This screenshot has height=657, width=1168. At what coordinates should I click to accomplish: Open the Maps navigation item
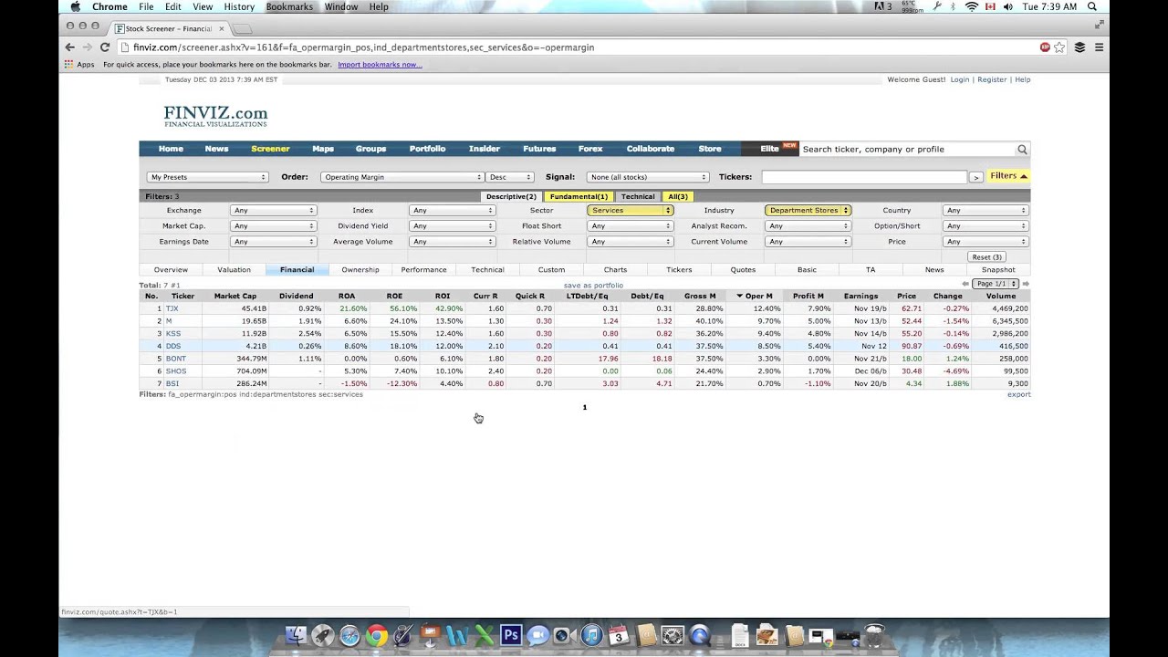click(x=323, y=149)
